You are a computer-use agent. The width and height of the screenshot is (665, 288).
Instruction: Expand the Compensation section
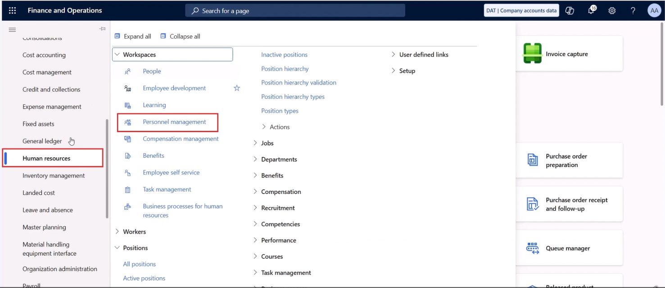pos(255,191)
